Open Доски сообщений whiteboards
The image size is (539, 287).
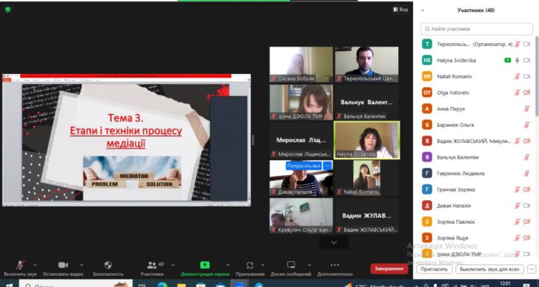(x=291, y=268)
